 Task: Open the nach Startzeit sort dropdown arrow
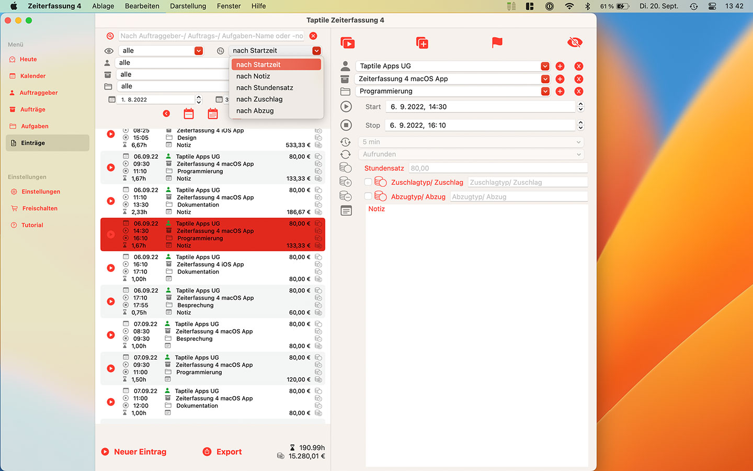316,51
